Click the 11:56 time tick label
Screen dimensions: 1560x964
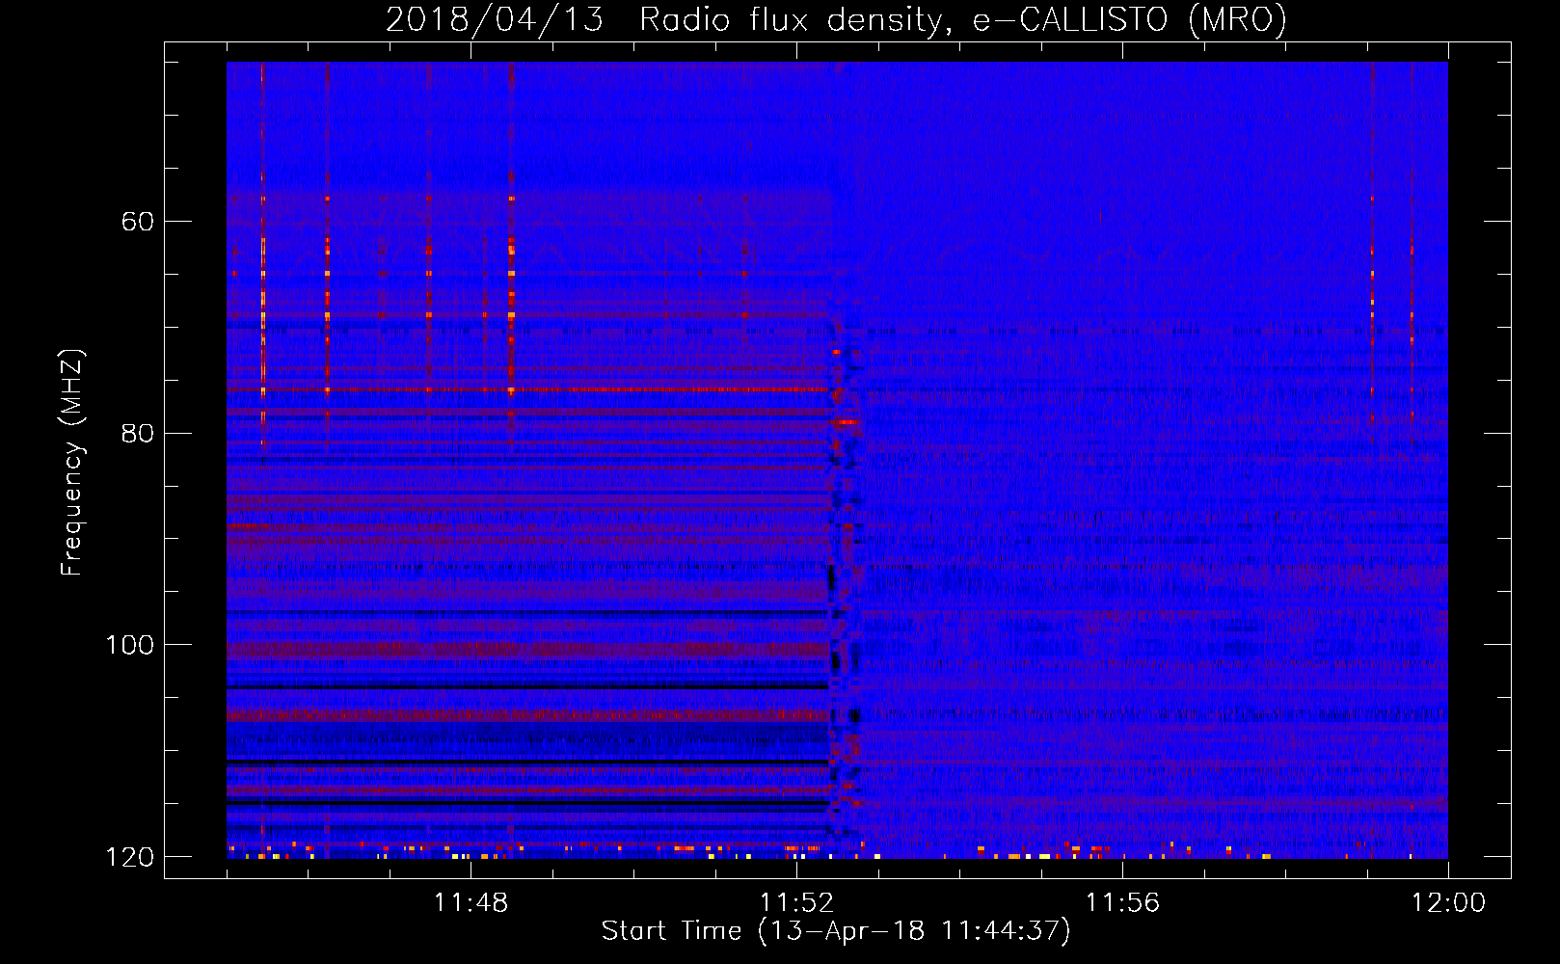1122,903
